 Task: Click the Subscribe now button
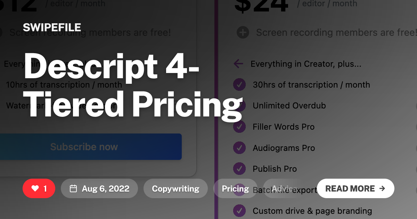[84, 147]
